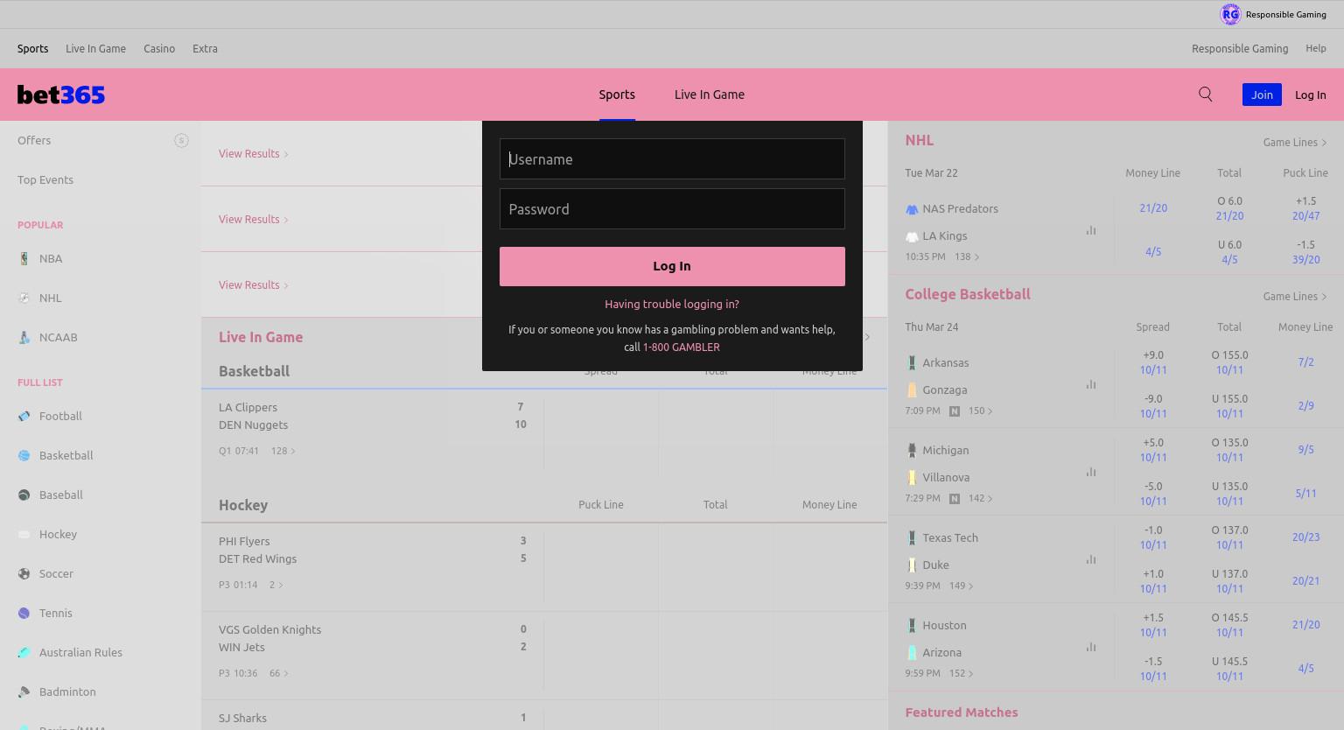1344x730 pixels.
Task: Open stats icon for Predators vs Kings
Action: click(1091, 230)
